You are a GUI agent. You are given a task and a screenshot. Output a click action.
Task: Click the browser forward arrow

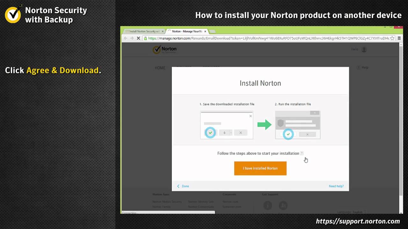[132, 38]
